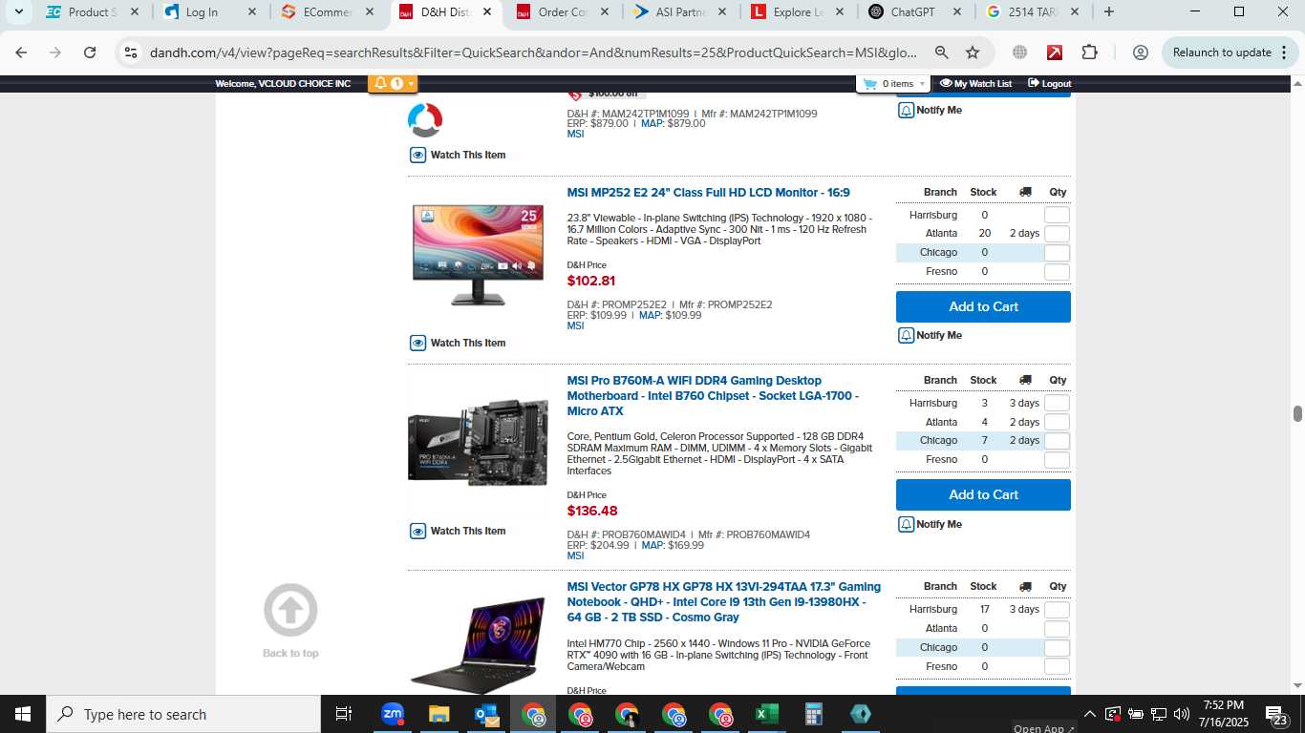Click the $102.81 D&H price

pos(591,281)
